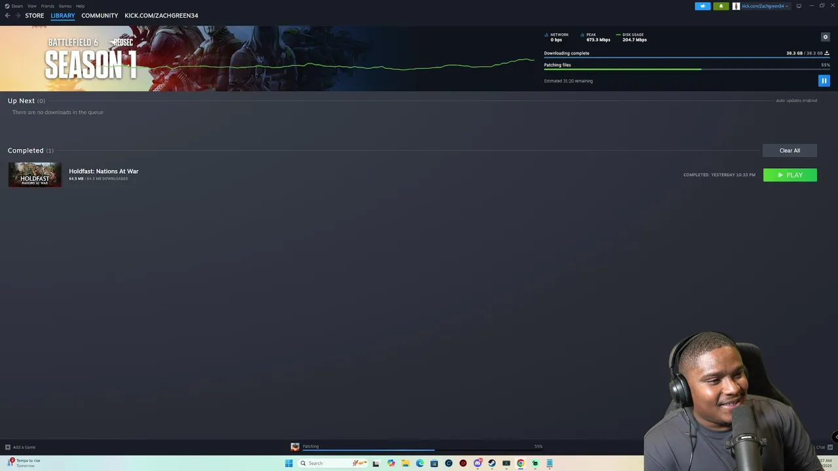838x471 pixels.
Task: Open File Explorer from the taskbar
Action: click(x=405, y=463)
